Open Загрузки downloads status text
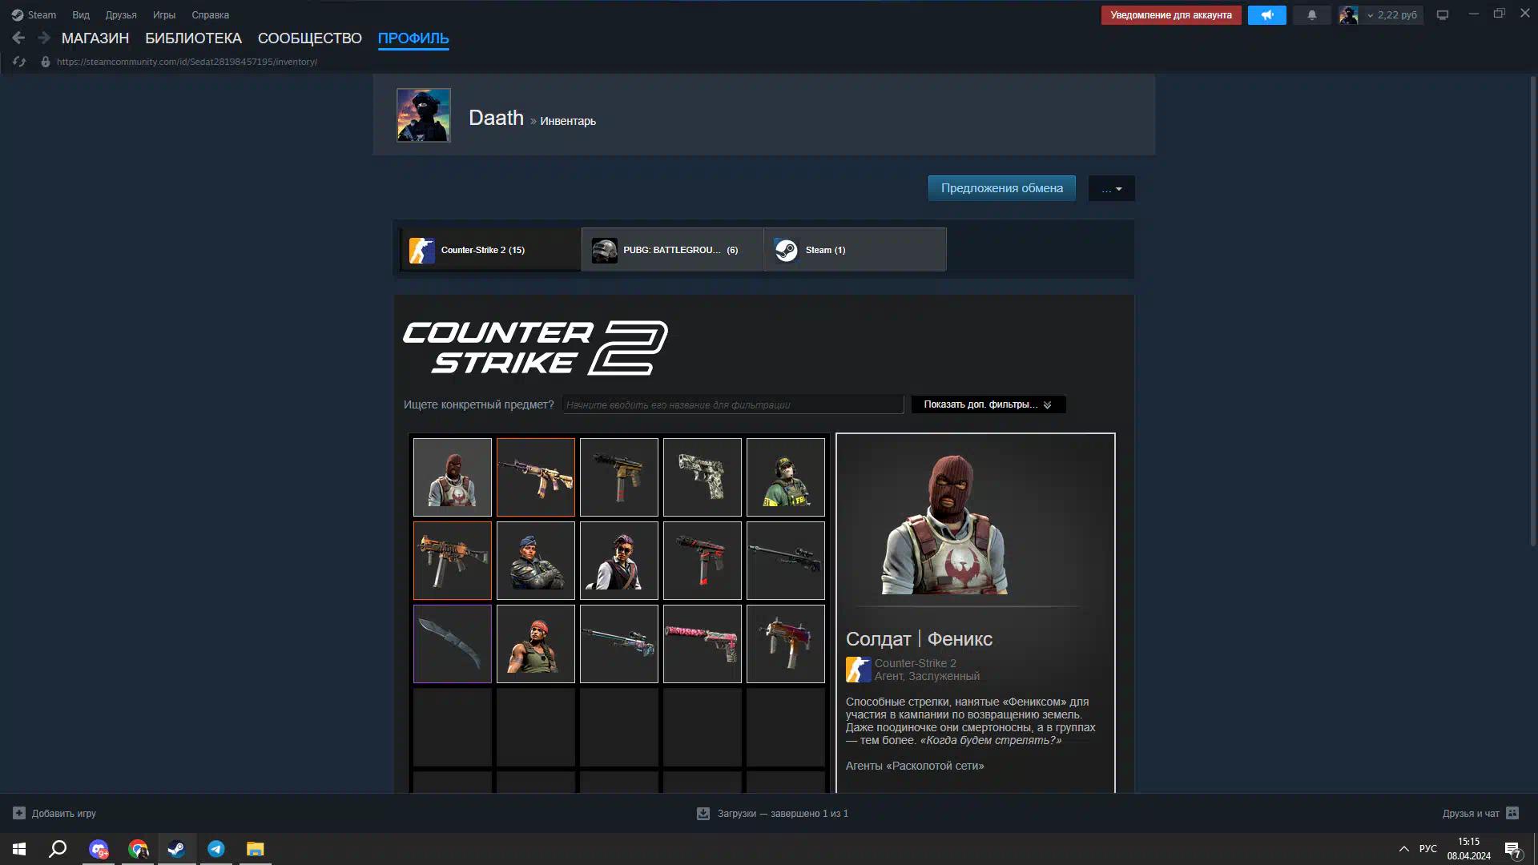 click(x=783, y=813)
